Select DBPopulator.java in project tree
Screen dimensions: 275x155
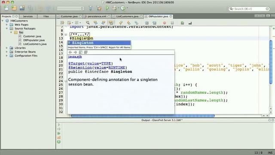pos(34,40)
